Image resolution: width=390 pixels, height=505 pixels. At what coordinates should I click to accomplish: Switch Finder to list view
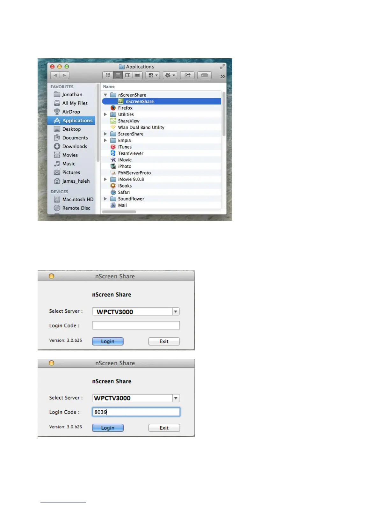click(x=118, y=75)
